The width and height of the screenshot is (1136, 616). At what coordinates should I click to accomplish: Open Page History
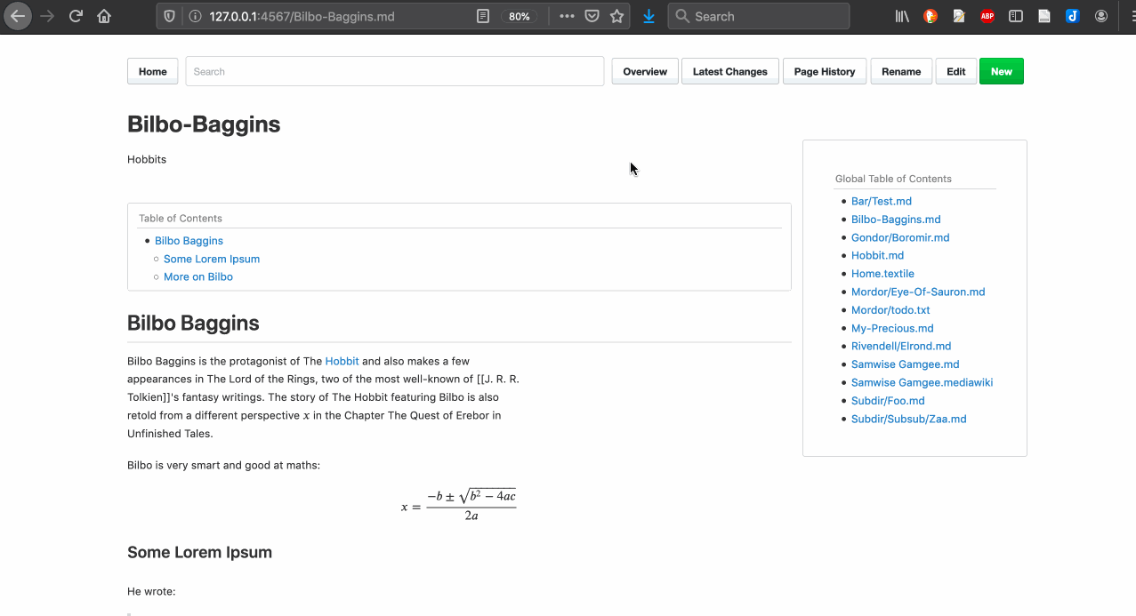point(825,72)
